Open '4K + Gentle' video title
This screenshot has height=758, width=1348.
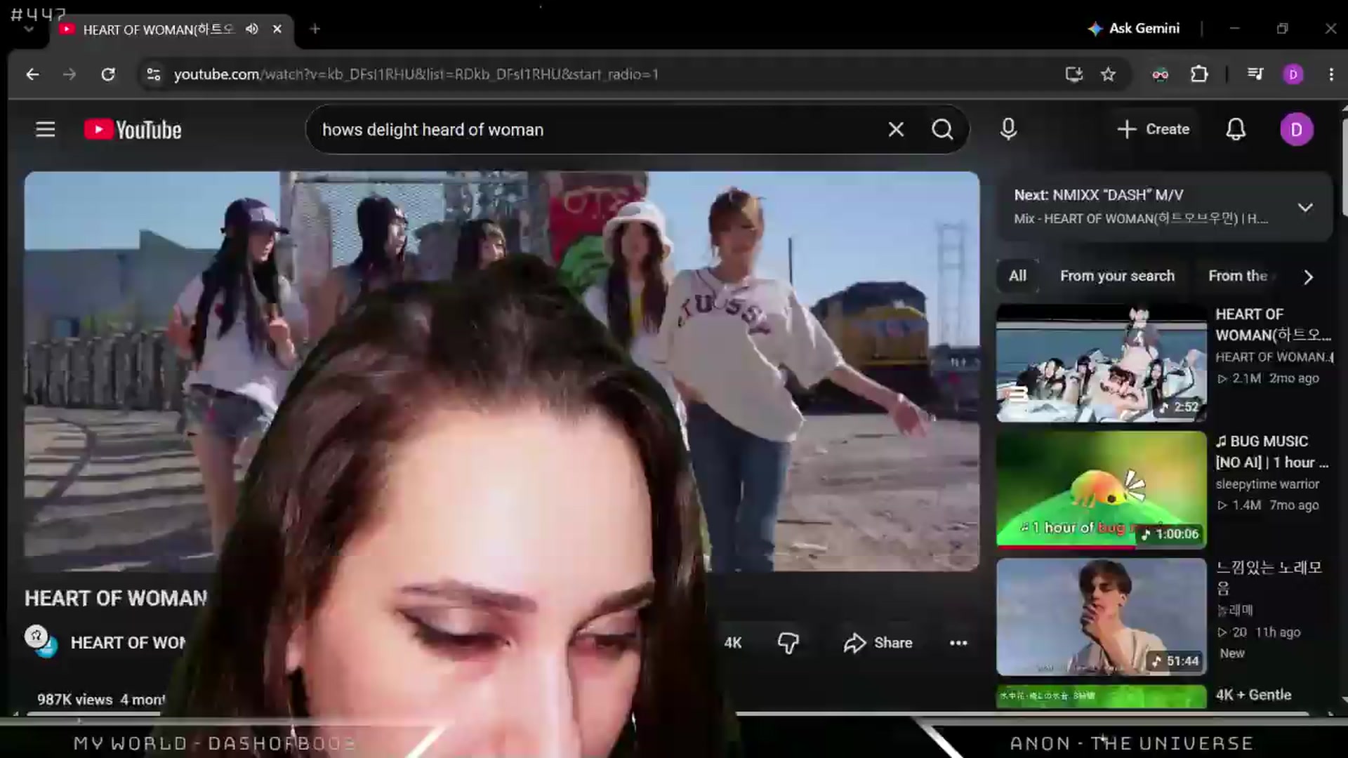(1253, 694)
